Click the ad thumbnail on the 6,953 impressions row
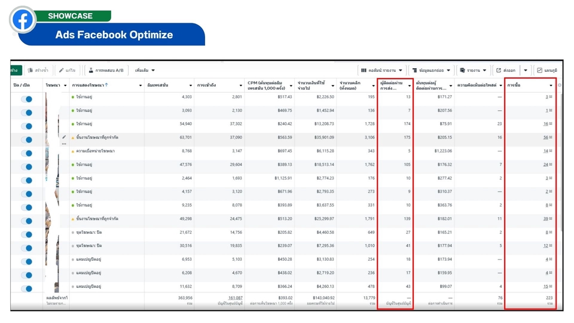The image size is (574, 323). pyautogui.click(x=52, y=259)
